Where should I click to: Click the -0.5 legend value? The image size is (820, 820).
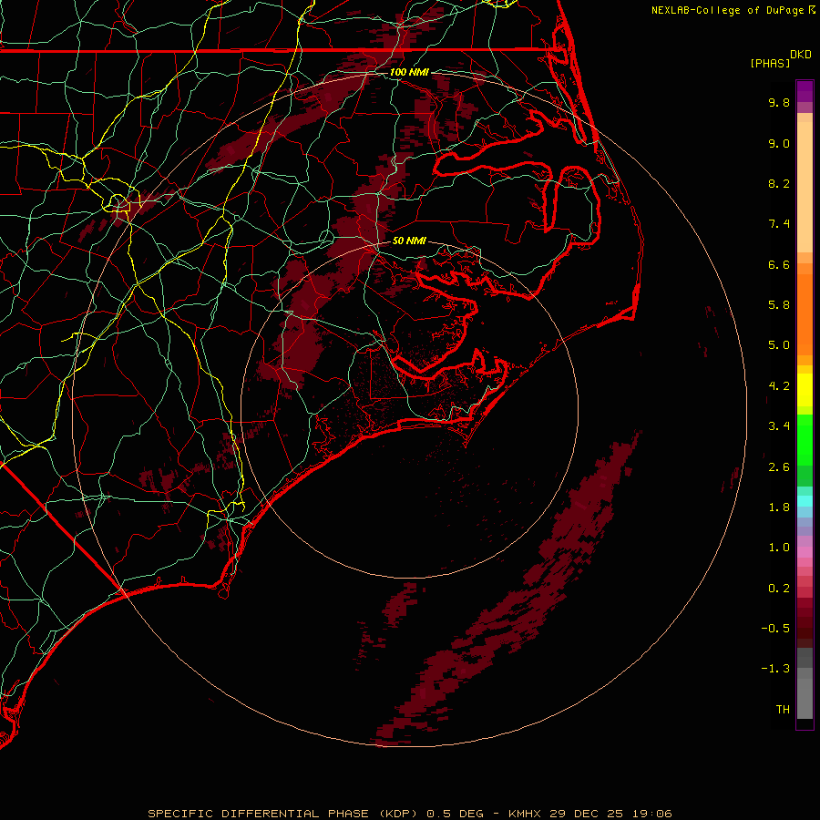click(775, 629)
